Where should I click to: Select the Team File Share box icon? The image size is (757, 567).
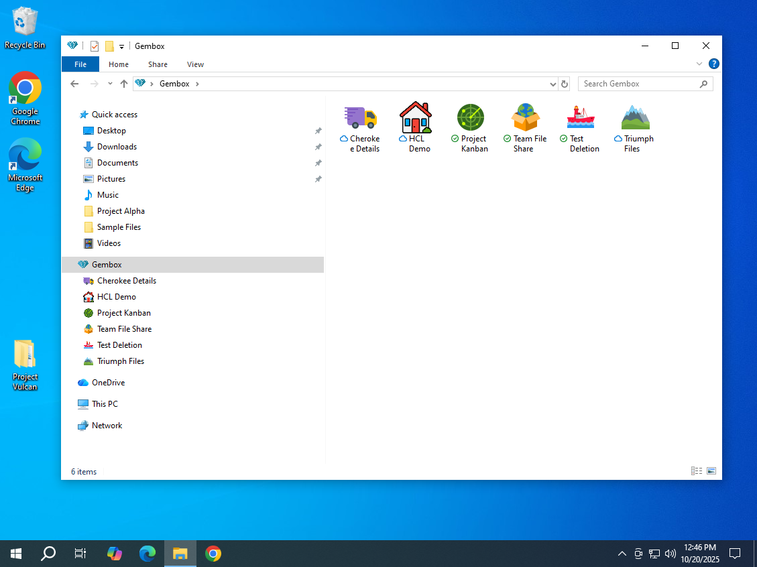click(526, 118)
